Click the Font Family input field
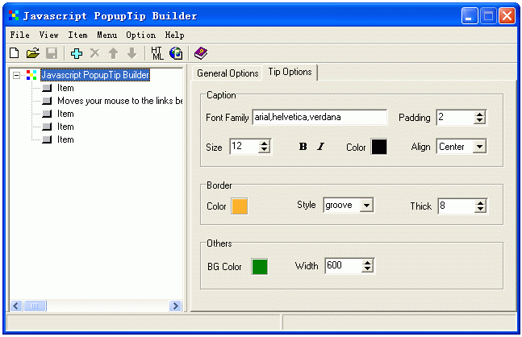The width and height of the screenshot is (522, 337). 319,117
